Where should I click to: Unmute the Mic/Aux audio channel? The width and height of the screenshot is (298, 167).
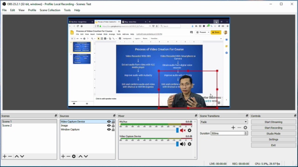pos(183,130)
